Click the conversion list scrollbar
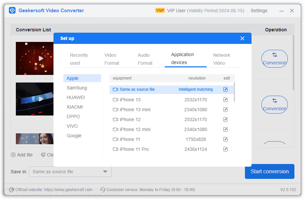Image resolution: width=305 pixels, height=199 pixels. point(293,63)
